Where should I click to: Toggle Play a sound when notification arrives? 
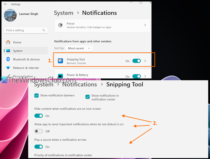tap(39, 147)
